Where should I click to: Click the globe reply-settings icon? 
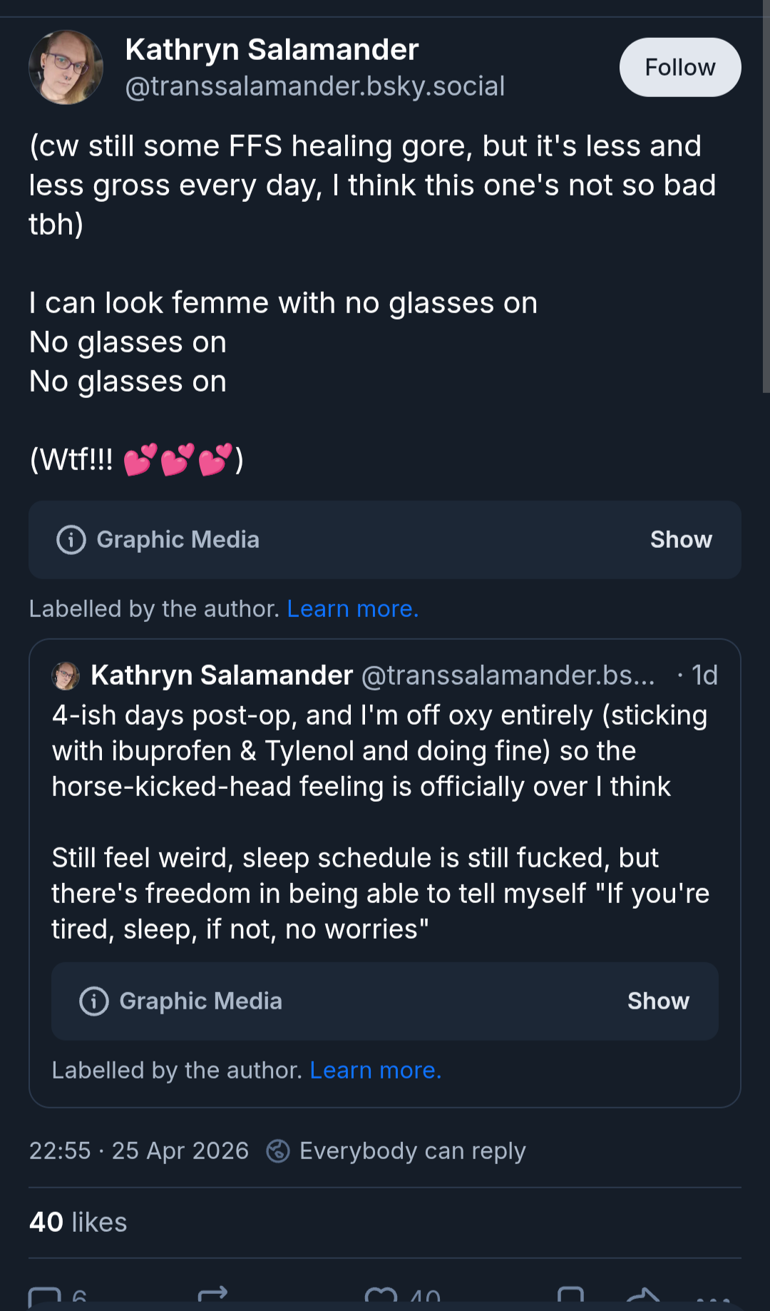[x=278, y=1151]
